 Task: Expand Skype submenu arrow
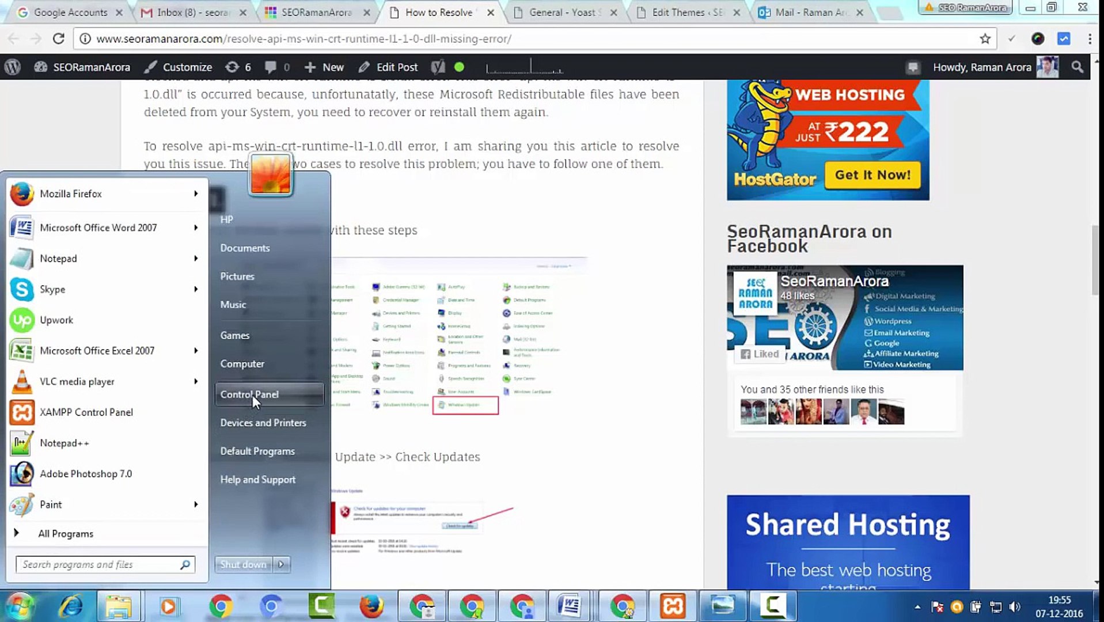196,289
